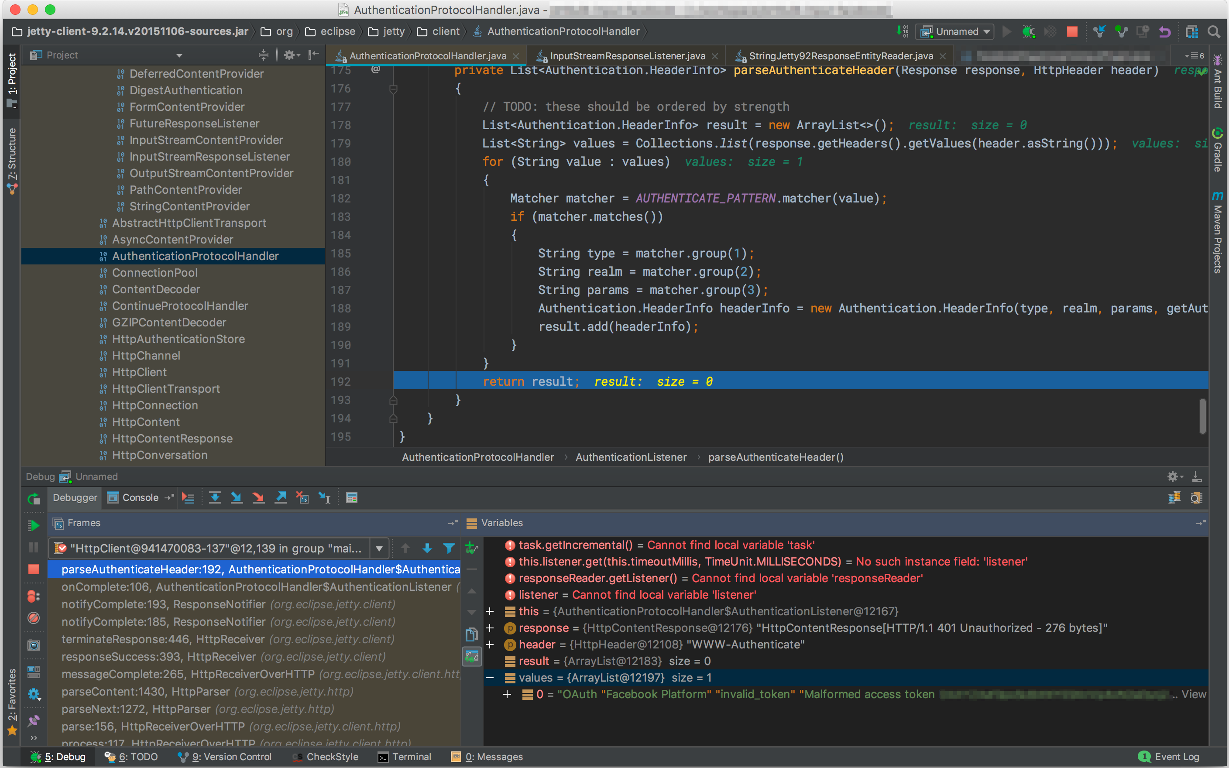Viewport: 1229px width, 768px height.
Task: Click the Force Step Into red arrow icon
Action: pyautogui.click(x=258, y=498)
